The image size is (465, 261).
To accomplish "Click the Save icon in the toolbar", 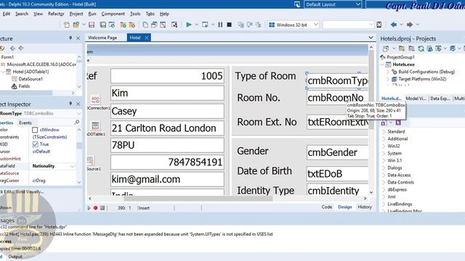I will (x=92, y=25).
